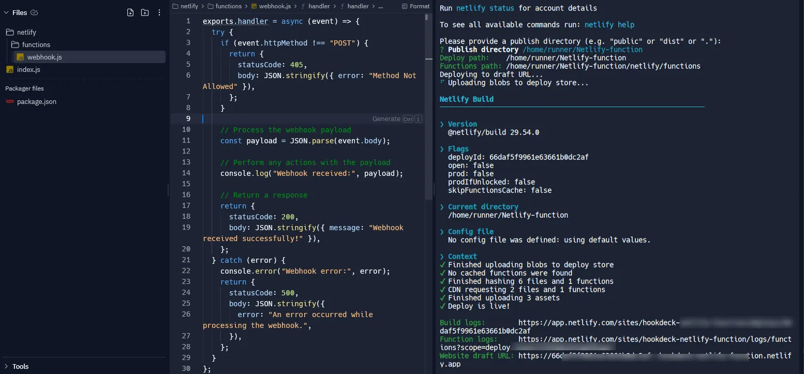The image size is (804, 374).
Task: Click 'Functions path:' line in terminal
Action: pos(570,66)
